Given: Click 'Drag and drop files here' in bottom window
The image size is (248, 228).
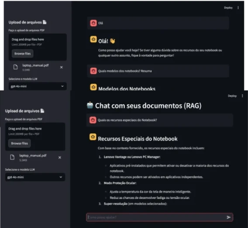Looking at the screenshot, I should (x=25, y=129).
